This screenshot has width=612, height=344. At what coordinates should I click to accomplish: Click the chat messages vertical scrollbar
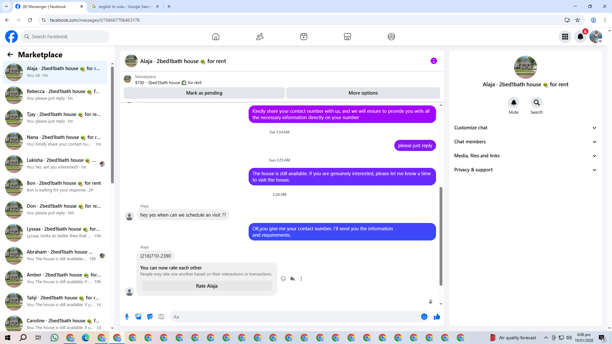441,236
